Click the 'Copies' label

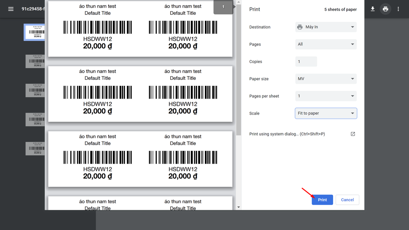(x=256, y=61)
